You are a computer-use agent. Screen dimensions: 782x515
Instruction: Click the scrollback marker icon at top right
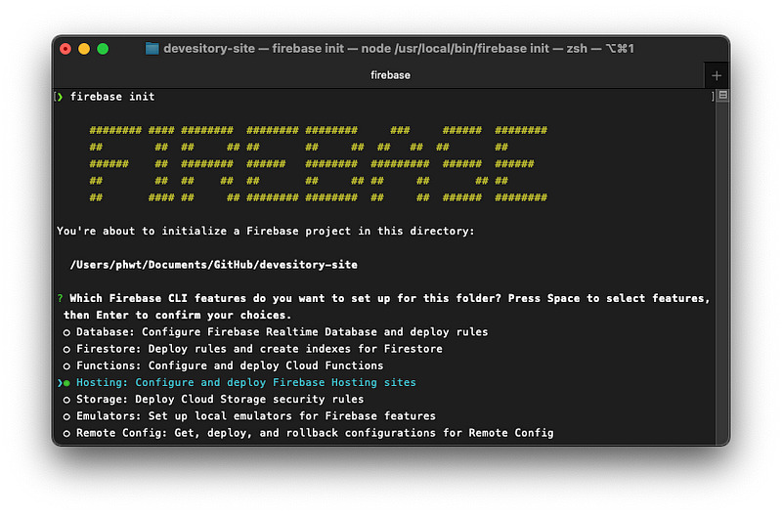coord(722,95)
